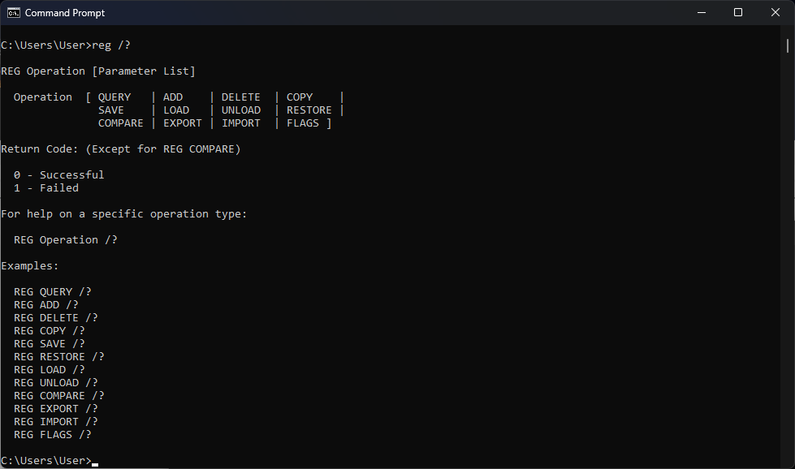This screenshot has height=469, width=795.
Task: Select the REG ADD /? example line
Action: [x=46, y=304]
